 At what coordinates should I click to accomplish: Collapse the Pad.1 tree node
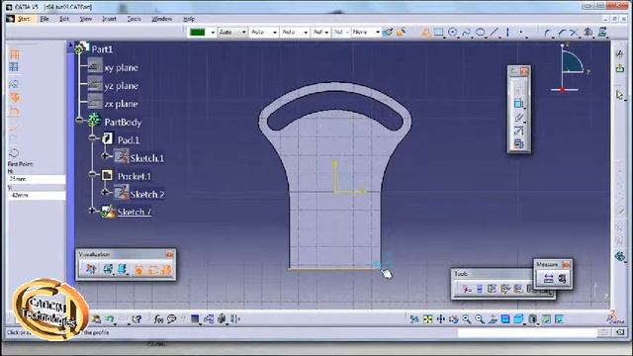pos(92,138)
